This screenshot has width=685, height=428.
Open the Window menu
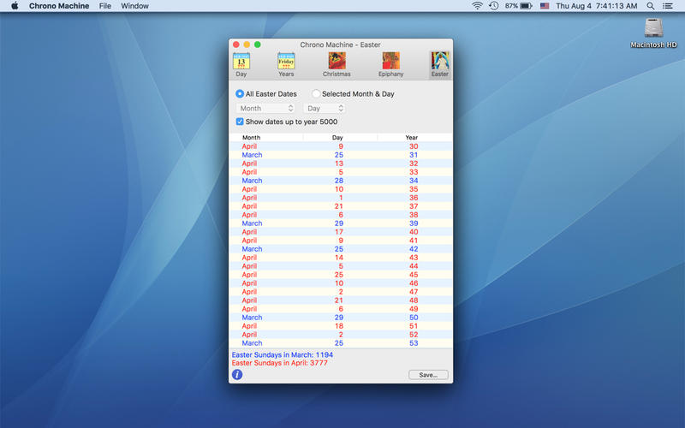point(134,6)
